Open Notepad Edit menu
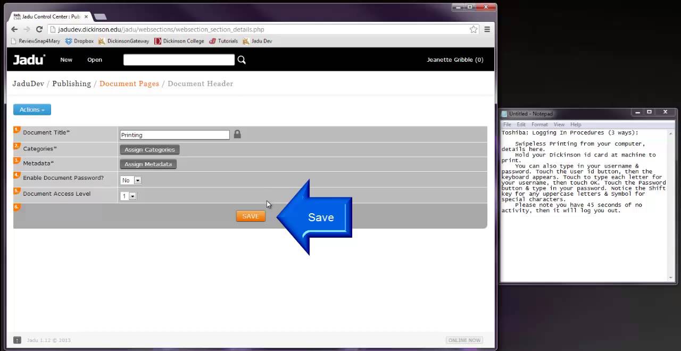 [521, 124]
